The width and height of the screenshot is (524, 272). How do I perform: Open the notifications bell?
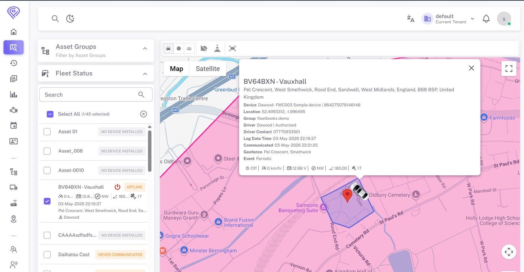tap(486, 19)
